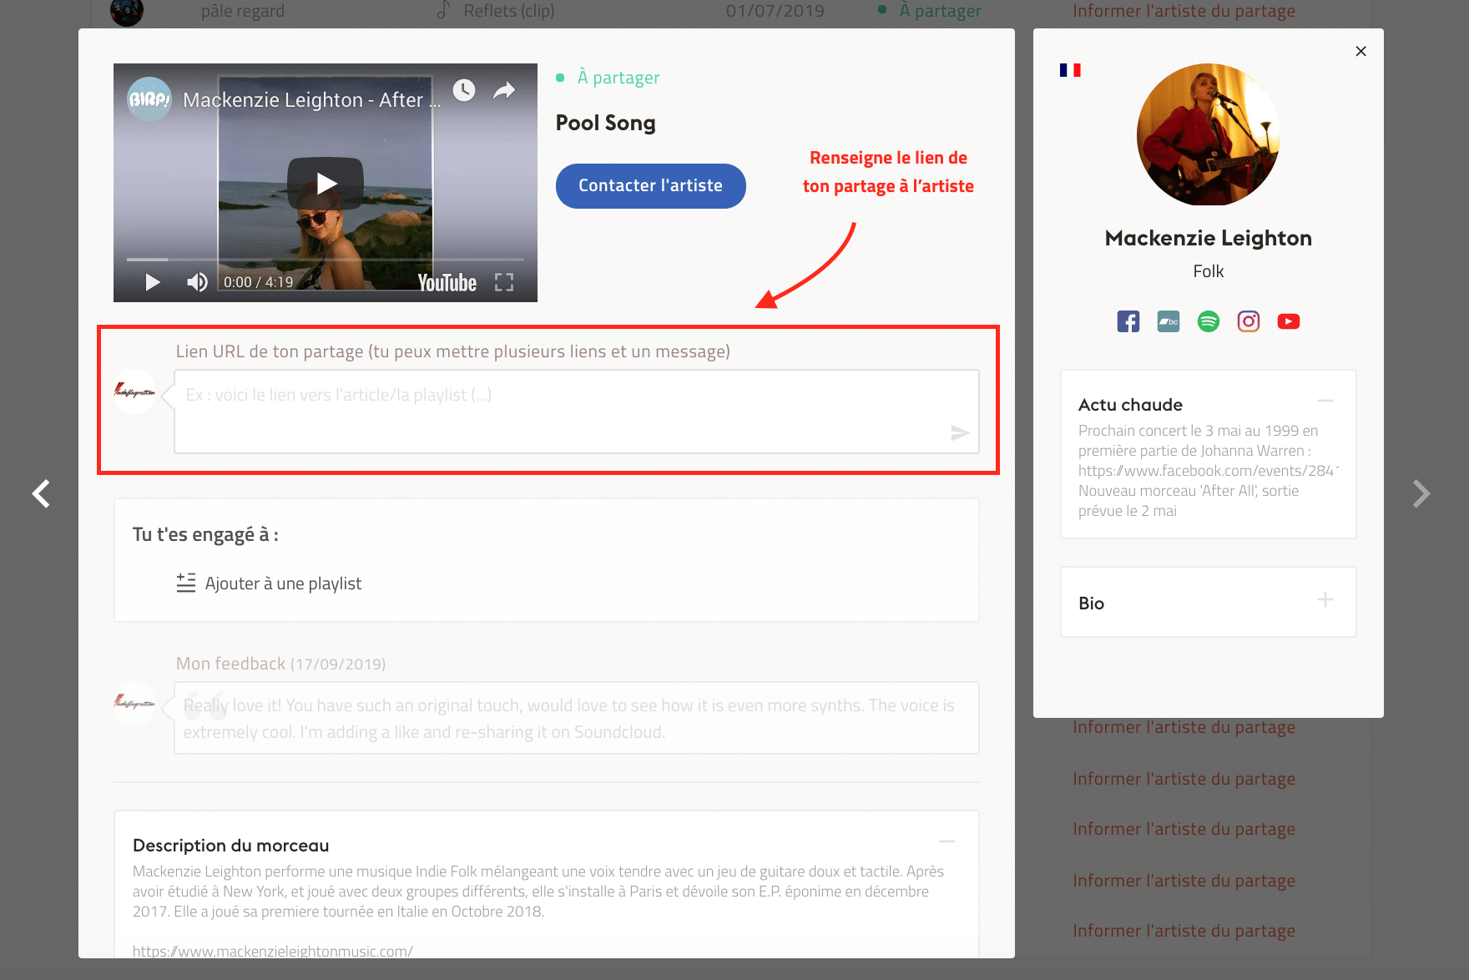
Task: Open the BIRP channel logo on video
Action: pos(149,99)
